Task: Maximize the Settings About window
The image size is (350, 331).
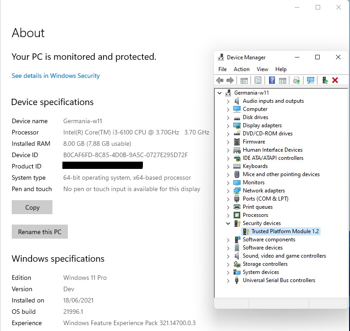Action: coord(318,7)
